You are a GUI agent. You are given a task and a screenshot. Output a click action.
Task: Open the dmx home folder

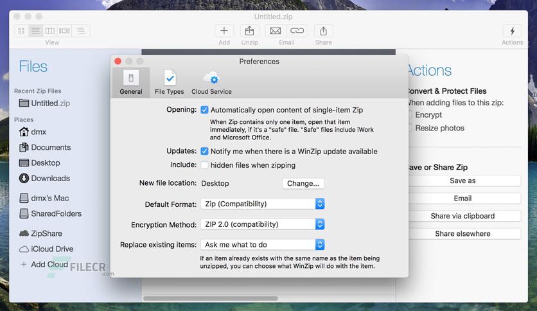(33, 132)
